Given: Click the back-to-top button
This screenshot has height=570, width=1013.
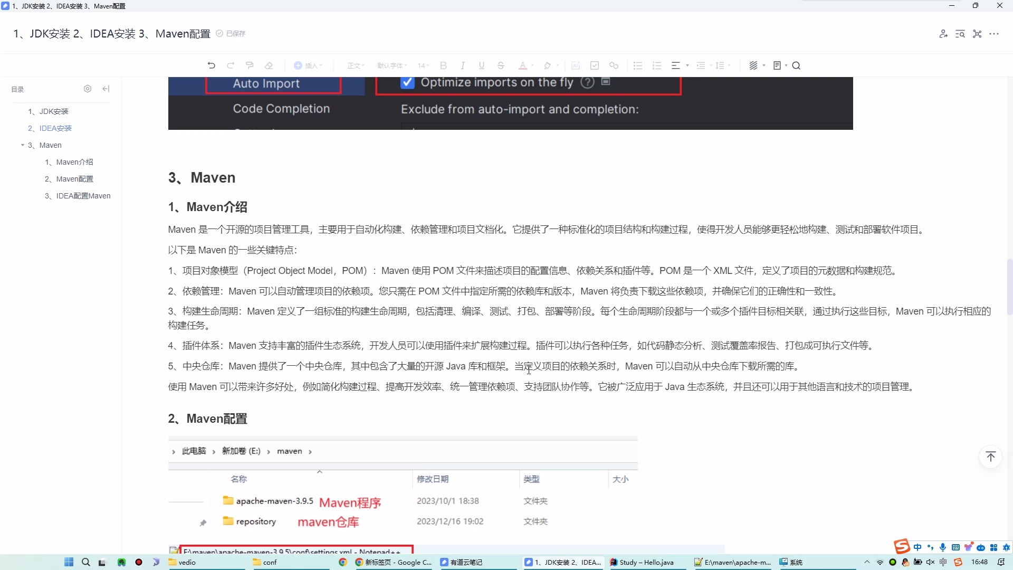Looking at the screenshot, I should click(x=990, y=457).
